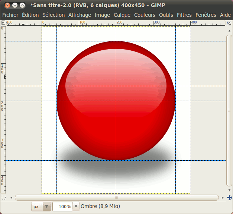Click the horizontal scrollbar thumb
This screenshot has width=233, height=214.
tap(116, 198)
